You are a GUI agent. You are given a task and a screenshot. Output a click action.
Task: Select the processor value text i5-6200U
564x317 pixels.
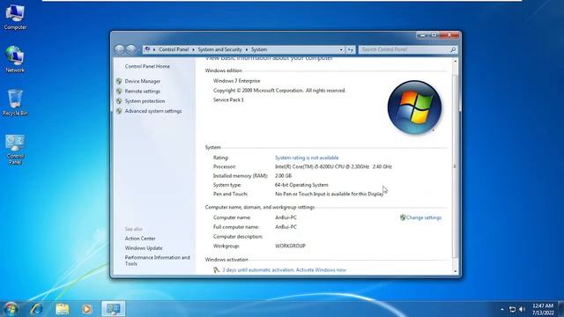click(333, 166)
